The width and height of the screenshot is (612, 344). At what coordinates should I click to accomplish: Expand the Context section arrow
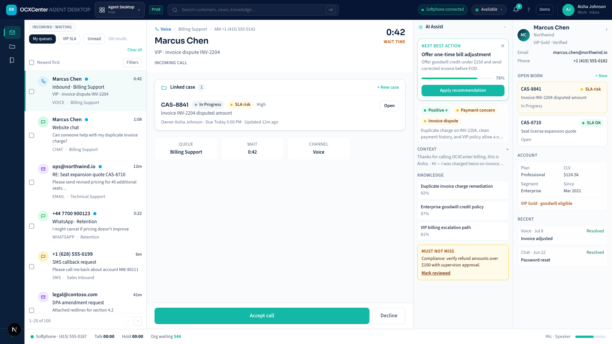[x=508, y=149]
